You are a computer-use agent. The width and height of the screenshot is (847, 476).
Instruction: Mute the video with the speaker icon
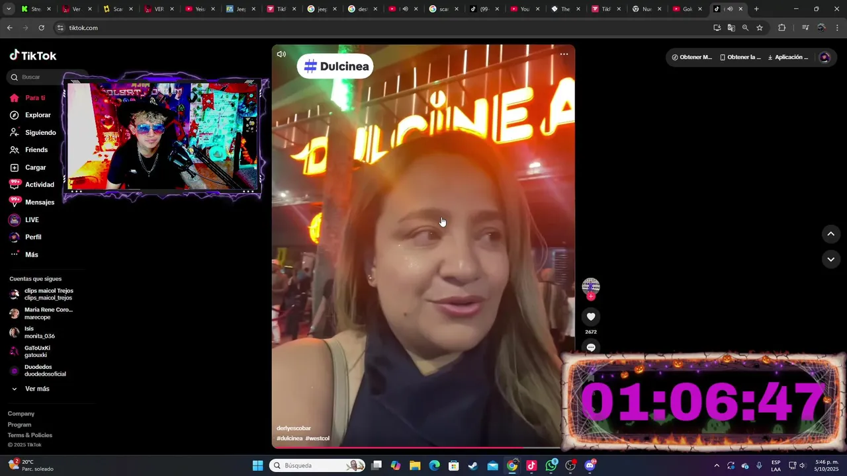click(281, 54)
